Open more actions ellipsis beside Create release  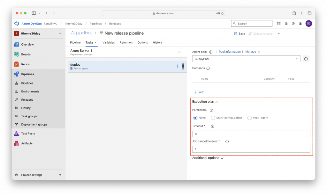click(x=278, y=33)
